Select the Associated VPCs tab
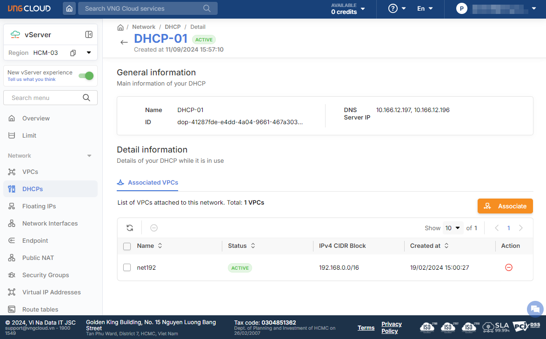 pyautogui.click(x=147, y=182)
